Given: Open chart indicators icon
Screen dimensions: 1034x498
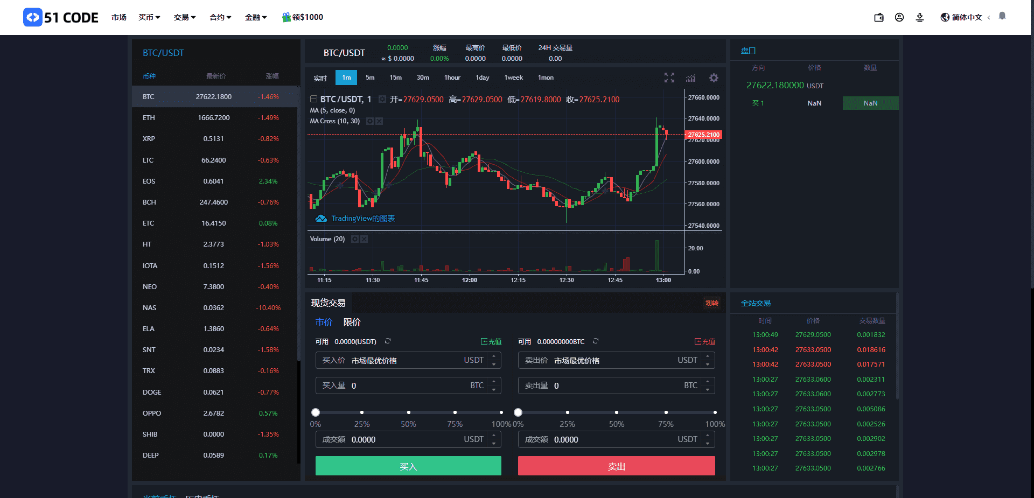Looking at the screenshot, I should (x=690, y=78).
